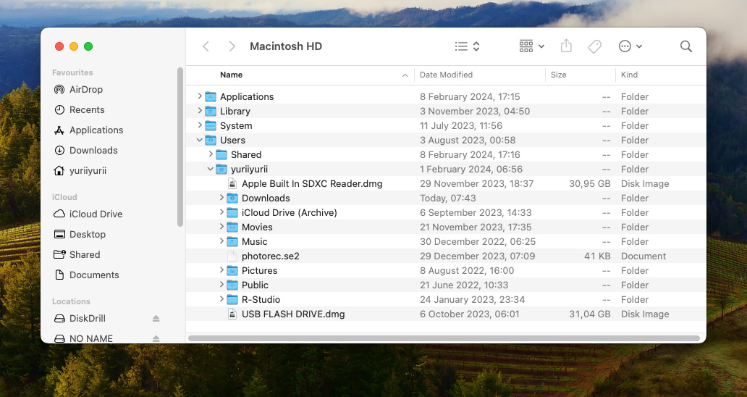Click the iCloud Drive (Archive) folder name
Viewport: 747px width, 397px height.
tap(290, 212)
